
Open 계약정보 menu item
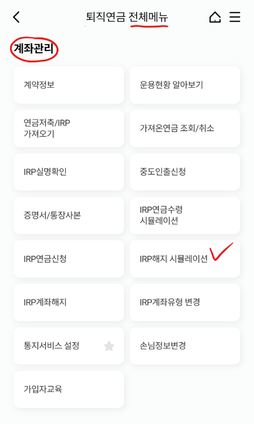click(69, 85)
